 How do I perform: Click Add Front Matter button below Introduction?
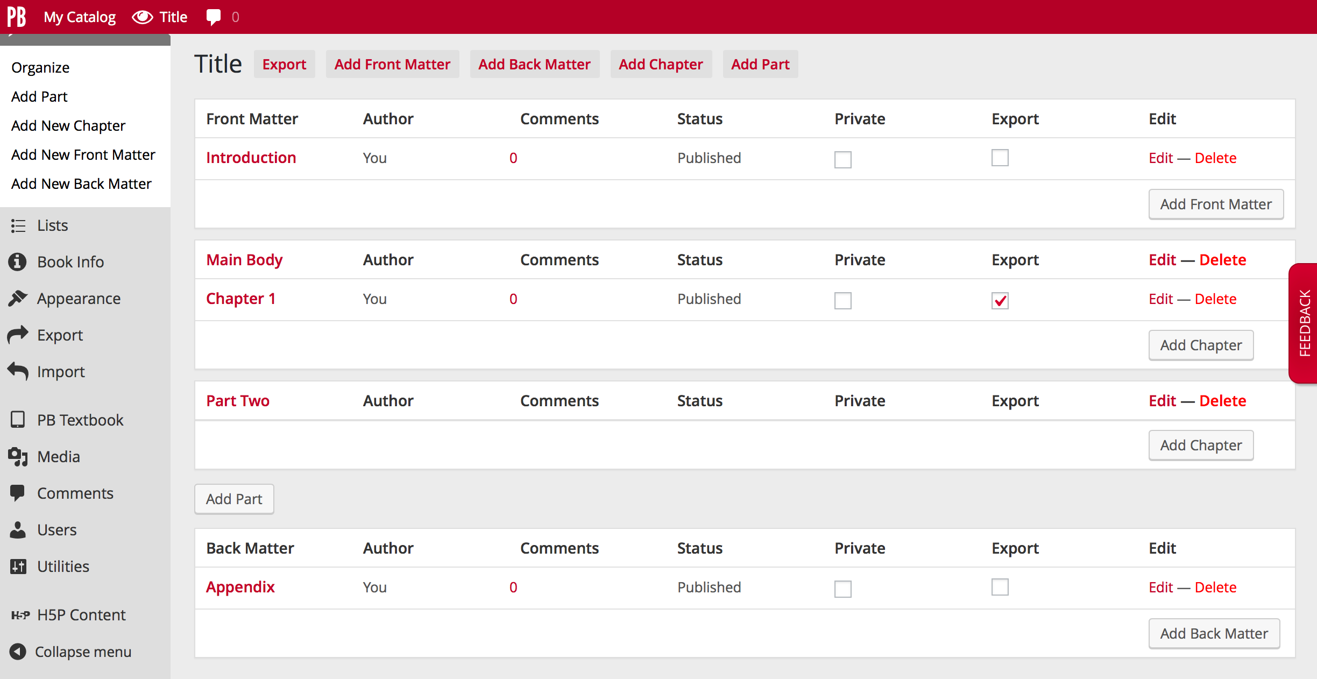(x=1216, y=204)
